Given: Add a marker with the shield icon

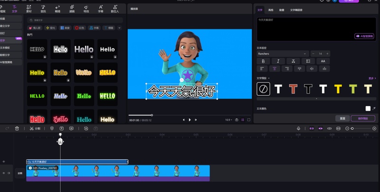Looking at the screenshot, I should click(52, 128).
